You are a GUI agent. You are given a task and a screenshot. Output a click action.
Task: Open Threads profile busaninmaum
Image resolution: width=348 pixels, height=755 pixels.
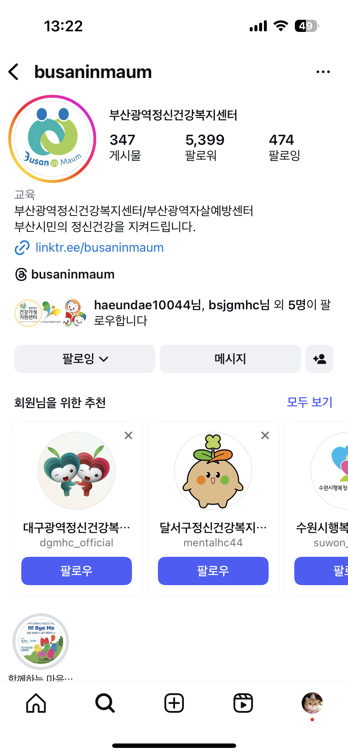click(x=65, y=274)
